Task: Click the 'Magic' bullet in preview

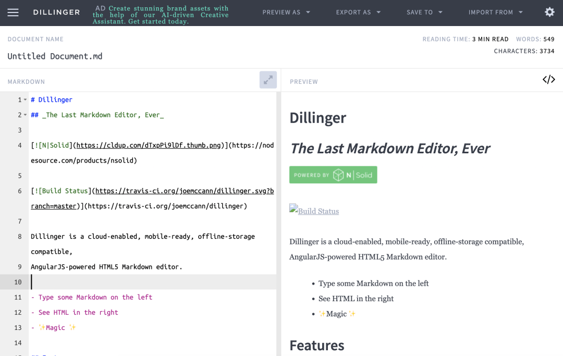Action: pos(337,314)
